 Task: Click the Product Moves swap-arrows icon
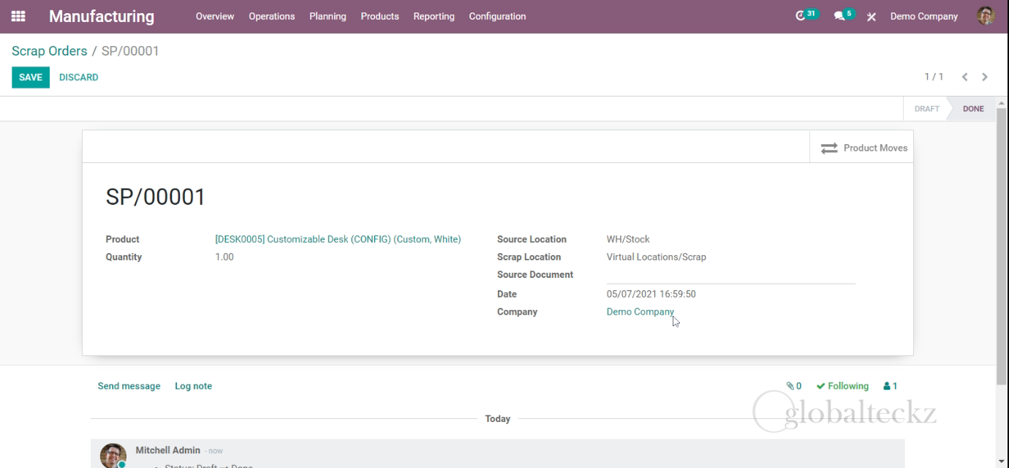(828, 148)
